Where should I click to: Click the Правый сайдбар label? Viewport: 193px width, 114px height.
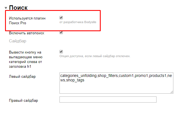point(24,100)
